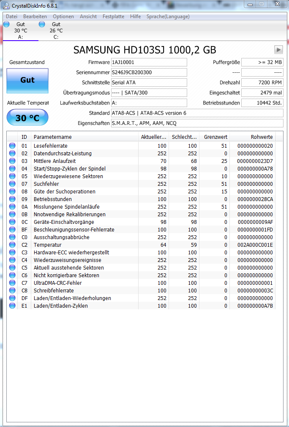Select the Schreibfehlerrate parameter name
Viewport: 289px width, 427px height.
pyautogui.click(x=54, y=291)
